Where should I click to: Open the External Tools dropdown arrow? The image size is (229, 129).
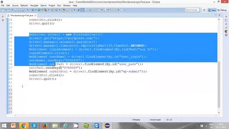pos(49,10)
